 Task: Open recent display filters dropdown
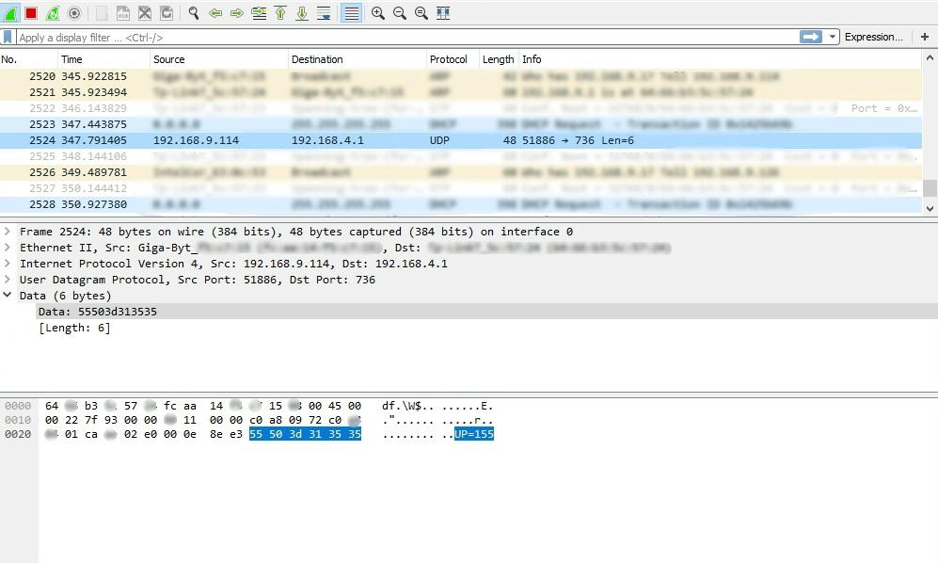click(x=833, y=37)
